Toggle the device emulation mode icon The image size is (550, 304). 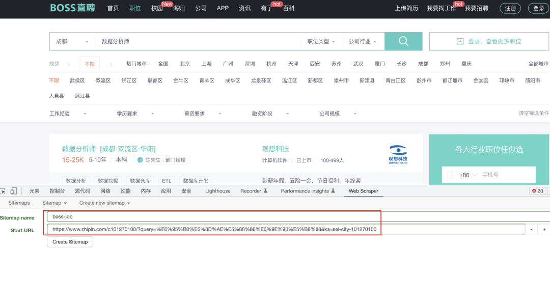[13, 190]
